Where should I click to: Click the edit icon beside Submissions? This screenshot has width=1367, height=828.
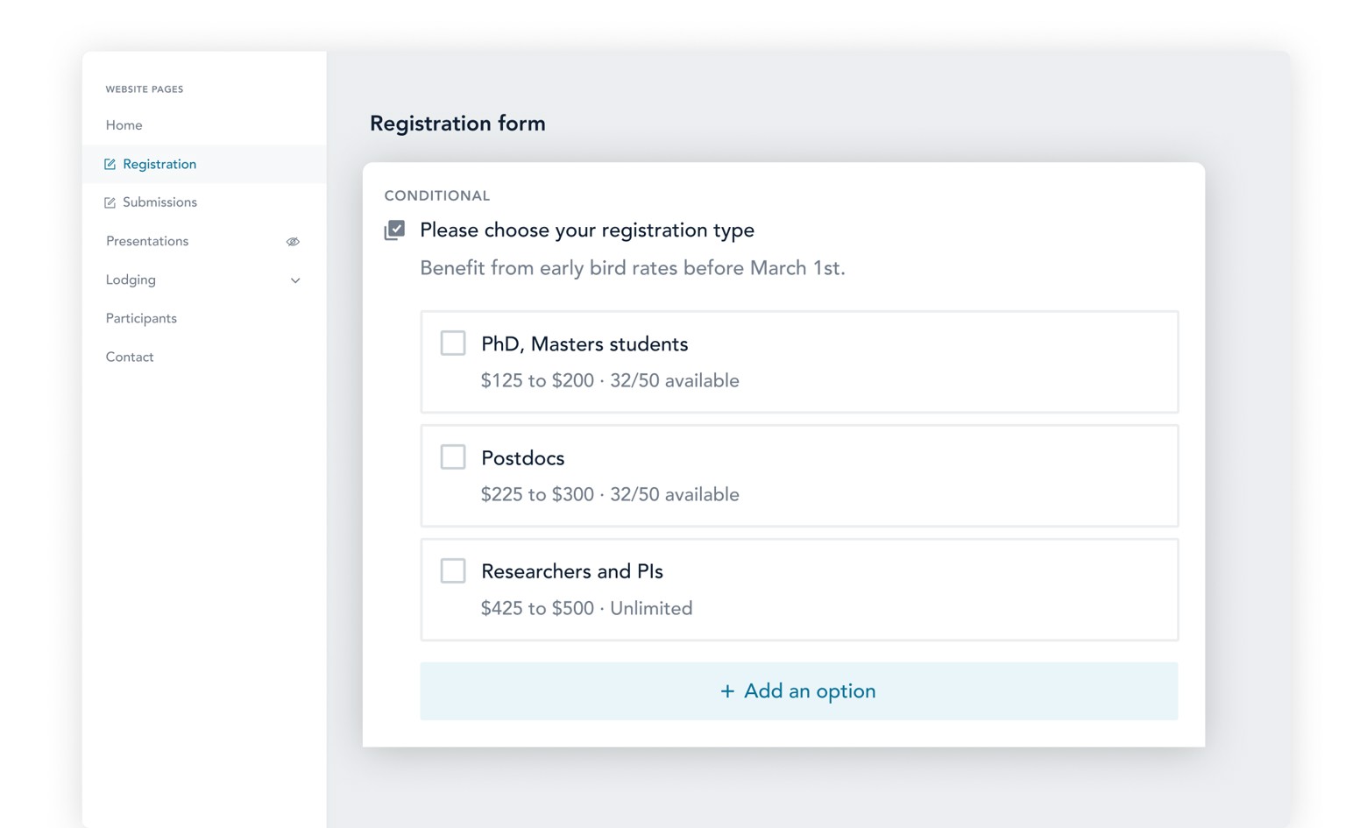(110, 202)
